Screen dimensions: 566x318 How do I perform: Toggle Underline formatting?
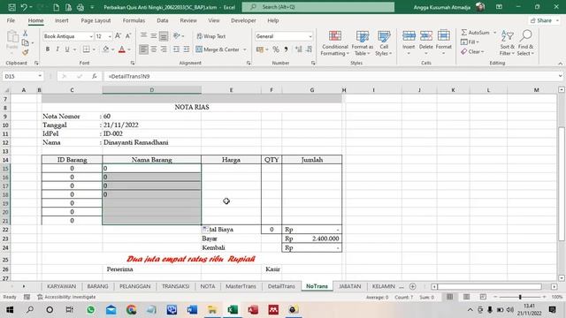[67, 49]
